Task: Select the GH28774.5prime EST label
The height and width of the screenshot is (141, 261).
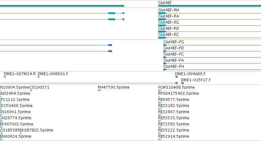Action: coord(15,118)
